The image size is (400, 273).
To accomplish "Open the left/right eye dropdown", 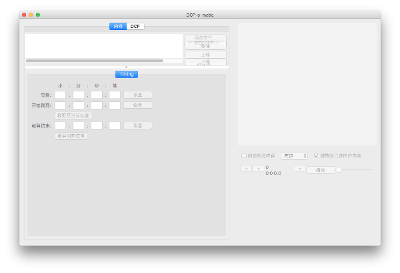I will pos(295,156).
